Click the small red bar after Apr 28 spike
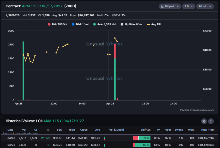The width and height of the screenshot is (220, 148). (117, 99)
